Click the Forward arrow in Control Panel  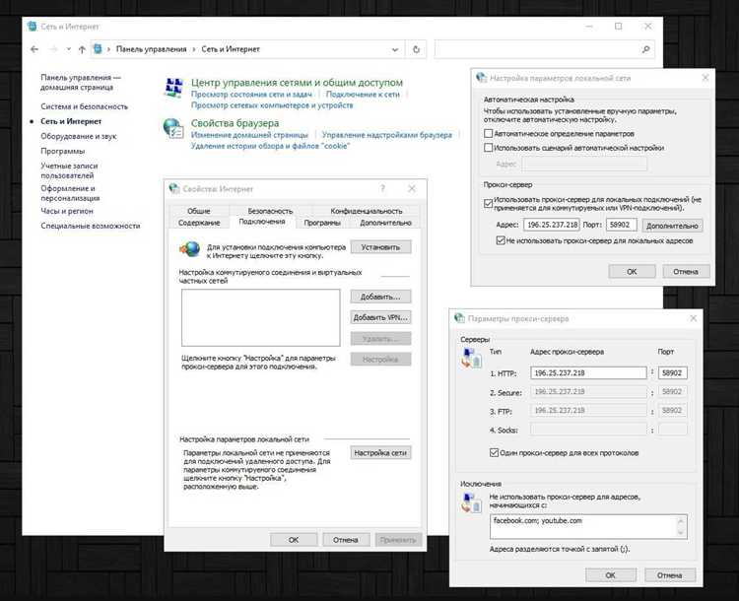(53, 49)
